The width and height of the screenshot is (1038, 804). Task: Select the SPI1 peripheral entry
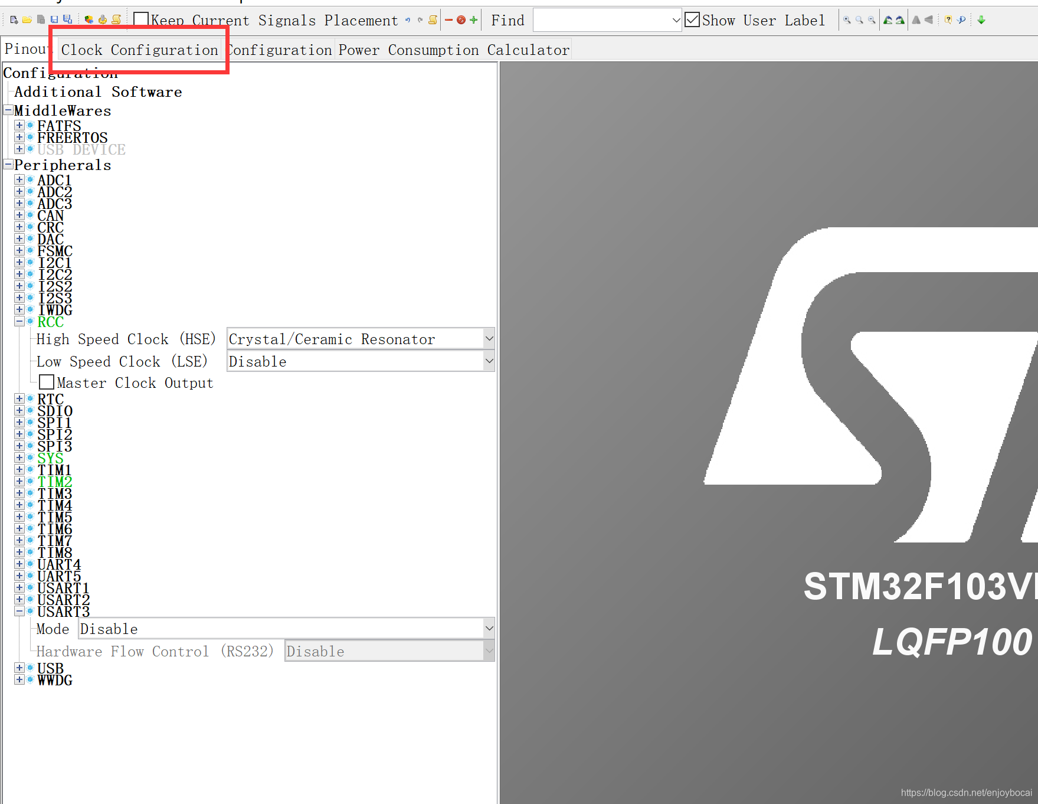[x=54, y=423]
